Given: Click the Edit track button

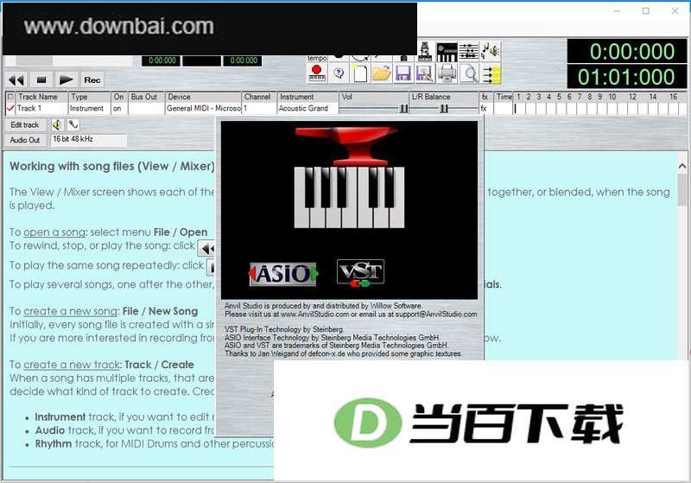Looking at the screenshot, I should tap(25, 125).
